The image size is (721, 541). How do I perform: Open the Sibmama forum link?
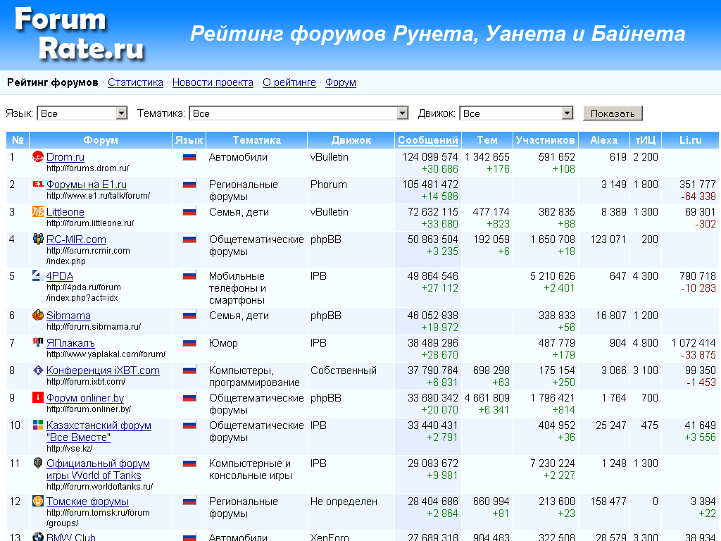click(x=68, y=315)
